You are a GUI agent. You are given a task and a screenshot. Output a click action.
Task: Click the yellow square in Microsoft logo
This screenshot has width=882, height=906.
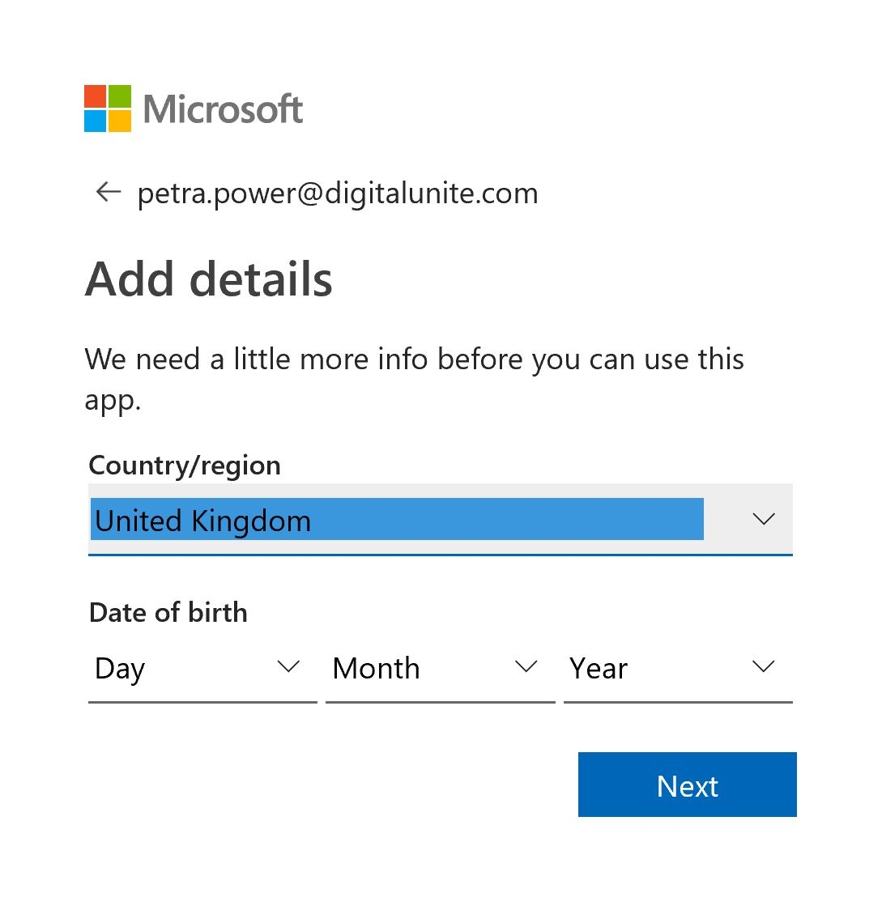point(120,121)
